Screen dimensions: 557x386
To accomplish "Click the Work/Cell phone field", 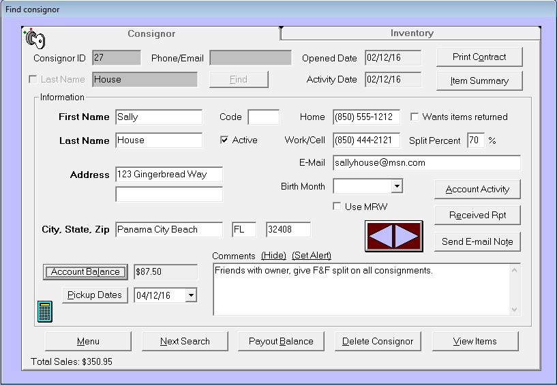I will pyautogui.click(x=366, y=140).
